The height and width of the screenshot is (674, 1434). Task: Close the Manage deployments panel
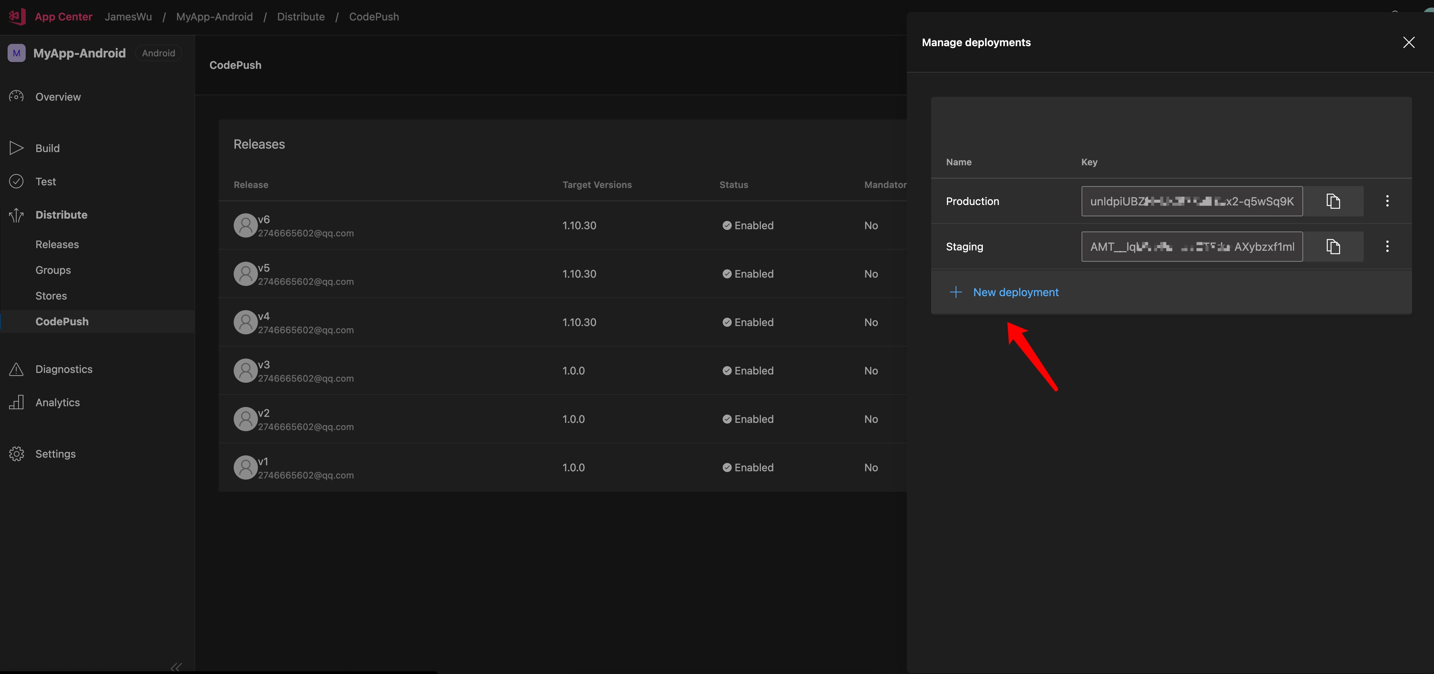coord(1408,42)
